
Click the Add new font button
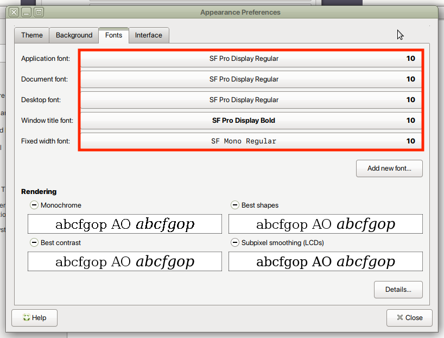tap(389, 168)
